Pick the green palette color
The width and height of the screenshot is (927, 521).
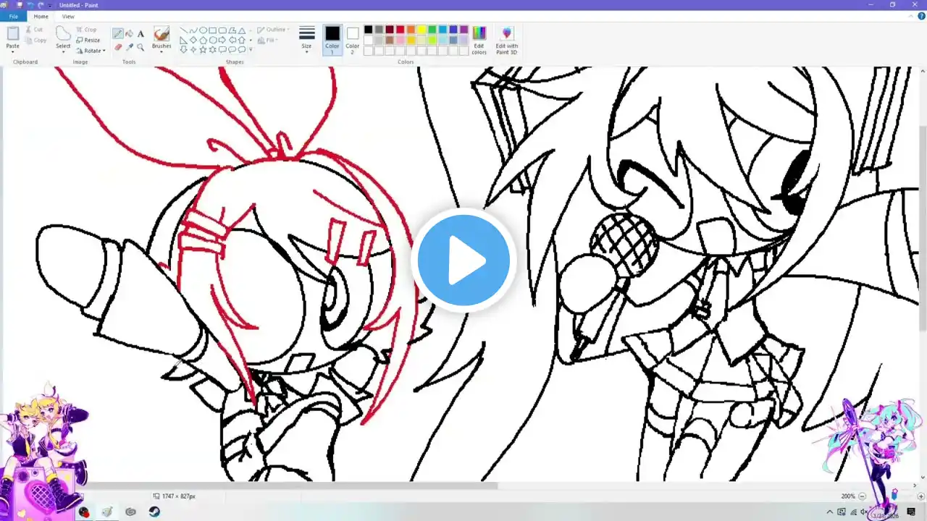(x=432, y=30)
